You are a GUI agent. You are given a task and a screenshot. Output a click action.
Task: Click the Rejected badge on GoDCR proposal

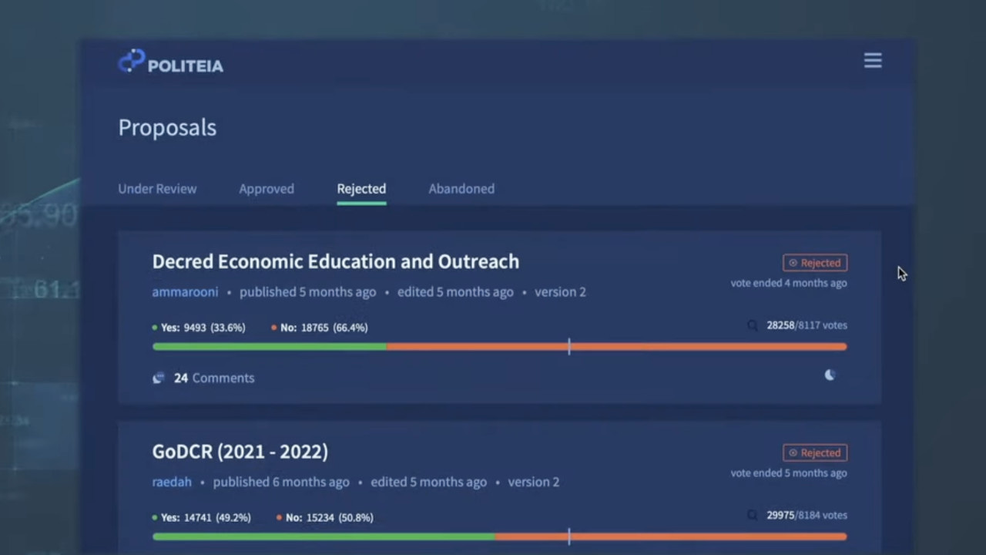[815, 452]
